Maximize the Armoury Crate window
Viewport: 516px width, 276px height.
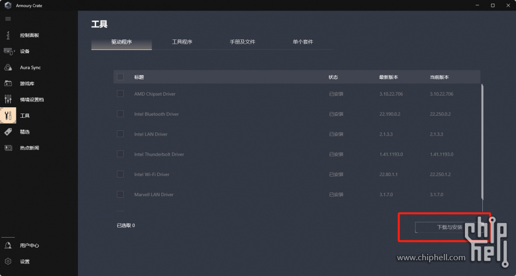(x=493, y=5)
